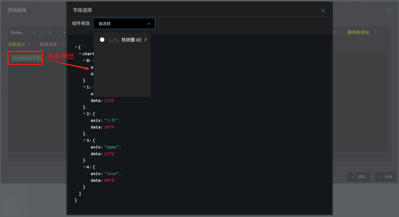Open the 组件筛选 dropdown

pyautogui.click(x=124, y=24)
